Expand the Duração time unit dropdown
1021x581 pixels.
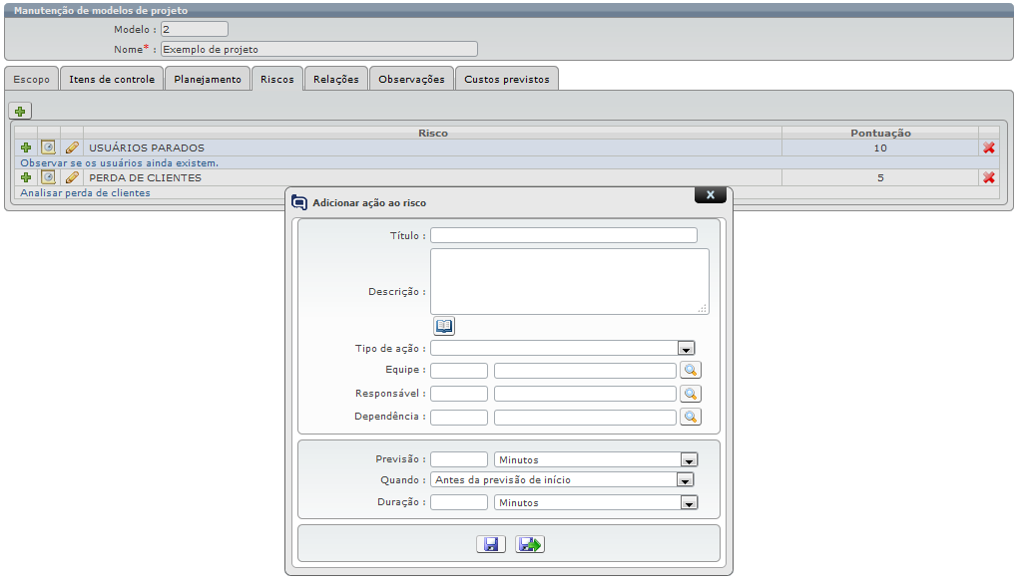[x=688, y=503]
